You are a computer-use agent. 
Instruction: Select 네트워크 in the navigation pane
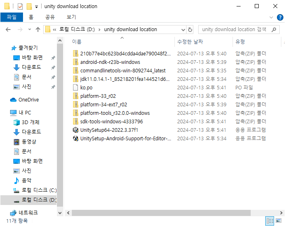point(24,213)
